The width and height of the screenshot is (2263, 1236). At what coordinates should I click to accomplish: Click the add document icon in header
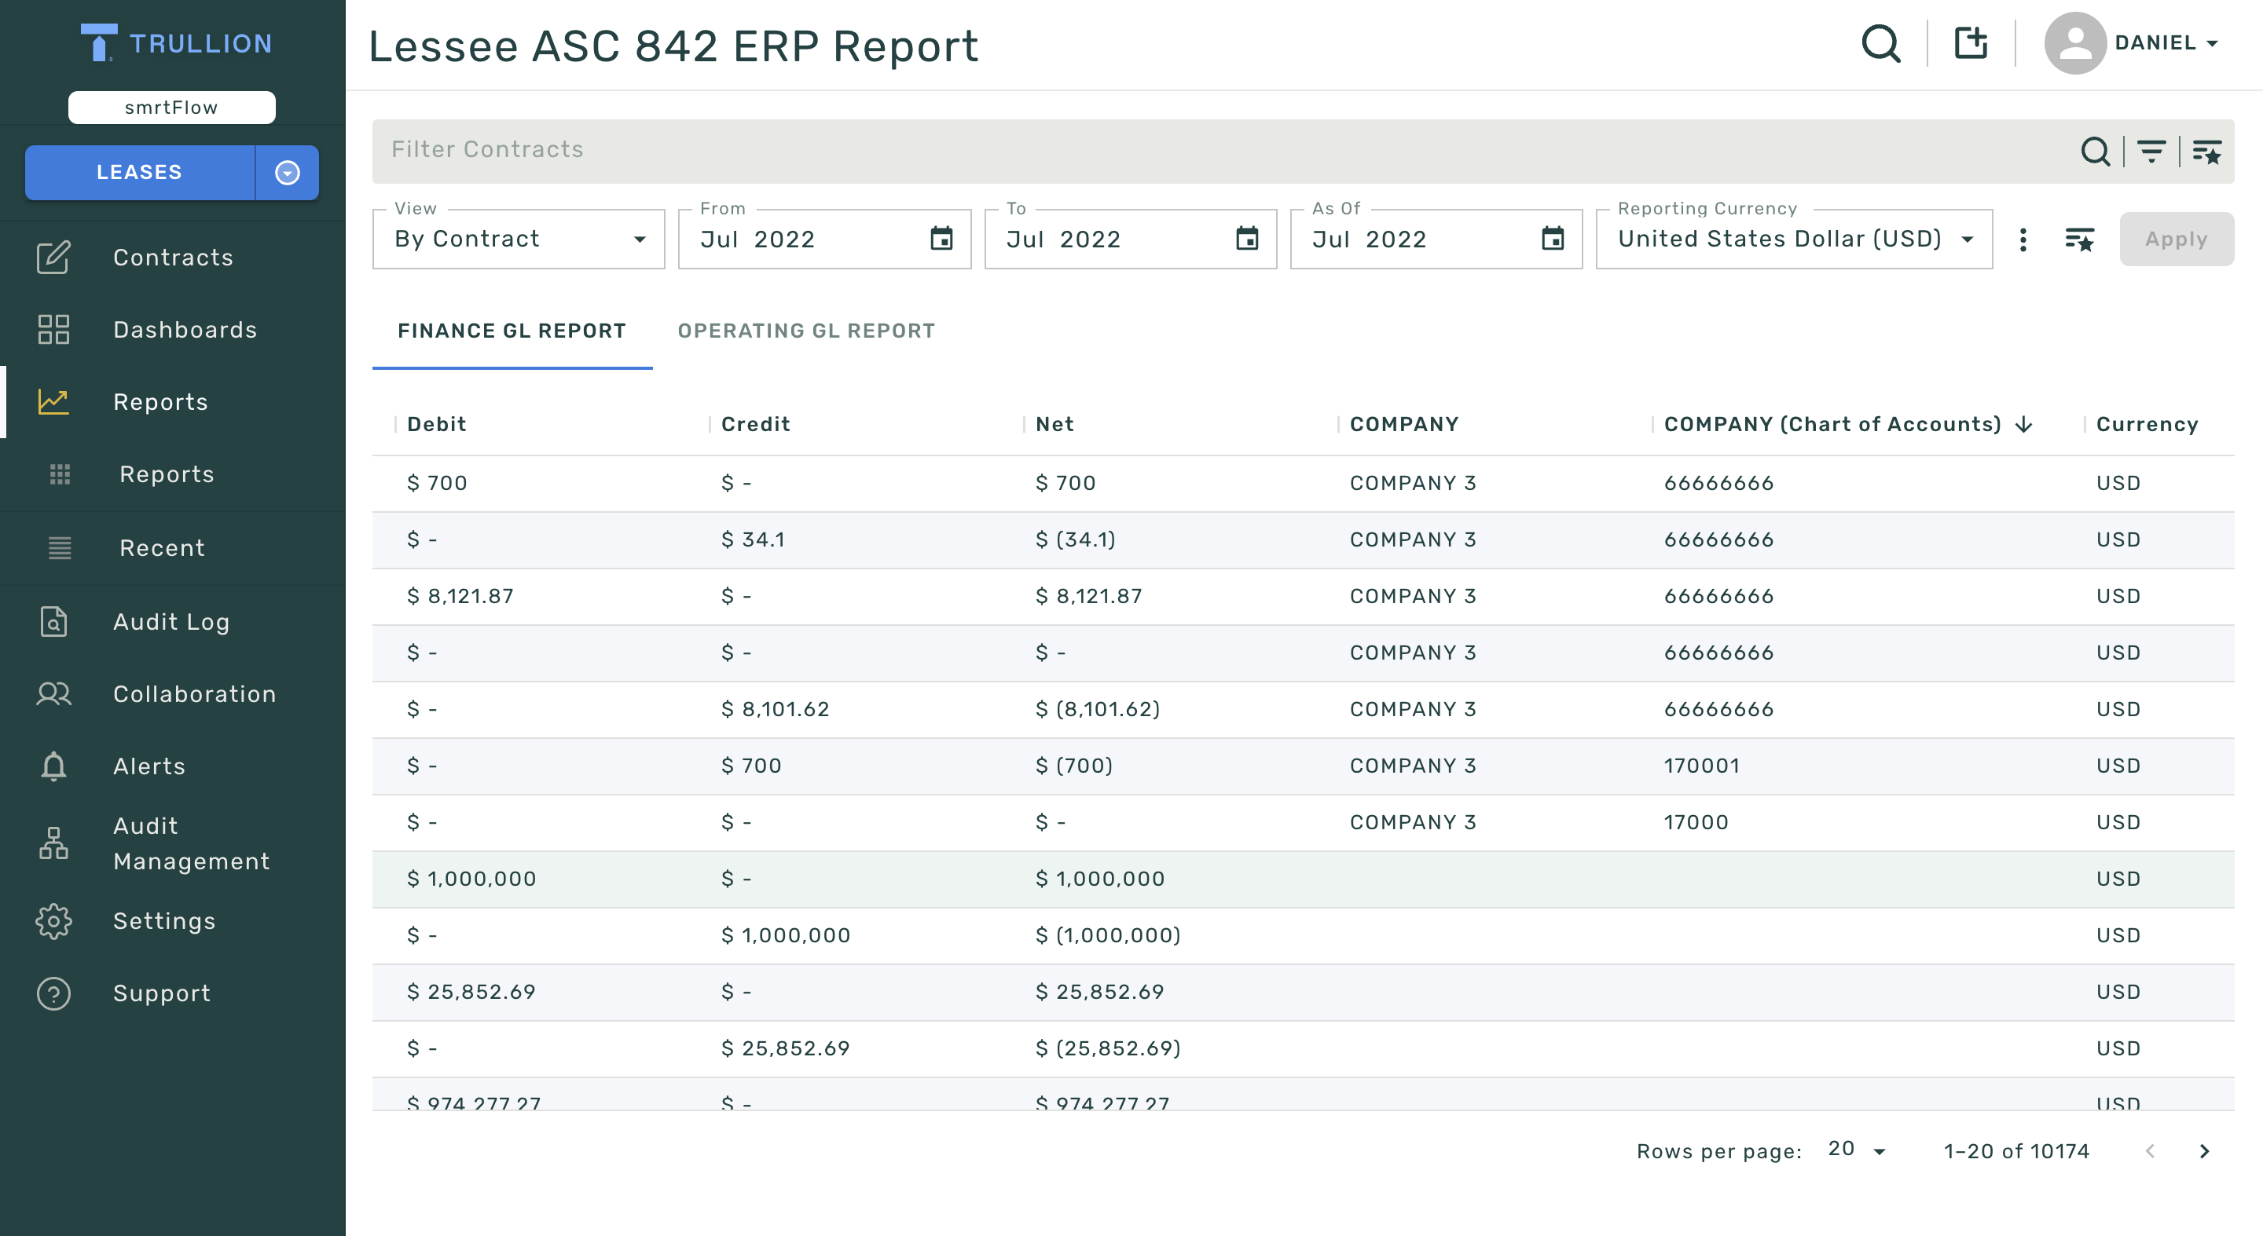(1971, 43)
